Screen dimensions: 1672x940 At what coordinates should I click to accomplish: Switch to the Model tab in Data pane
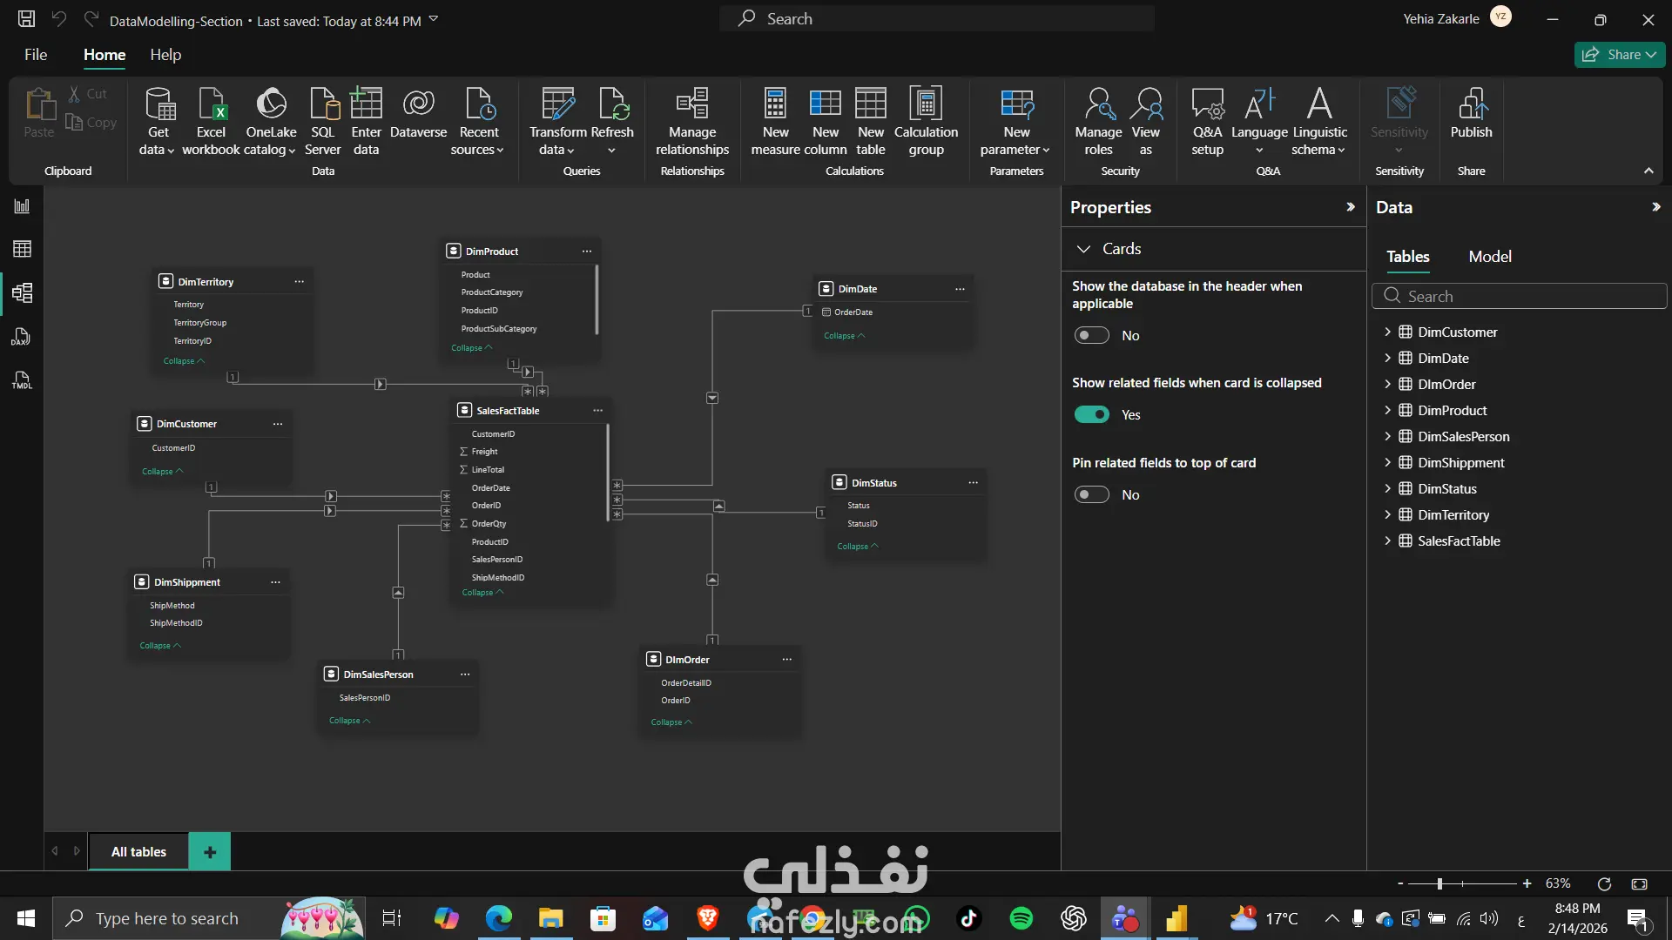pos(1489,257)
